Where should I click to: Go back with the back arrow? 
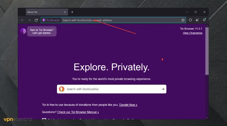pyautogui.click(x=22, y=20)
